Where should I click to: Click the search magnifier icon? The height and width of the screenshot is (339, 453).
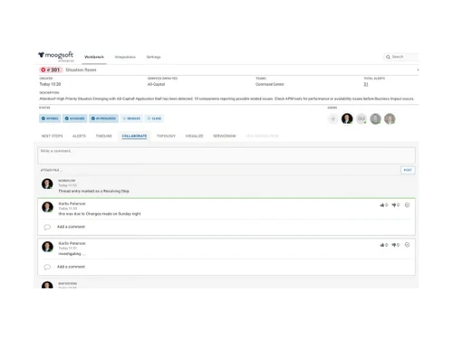pos(388,57)
